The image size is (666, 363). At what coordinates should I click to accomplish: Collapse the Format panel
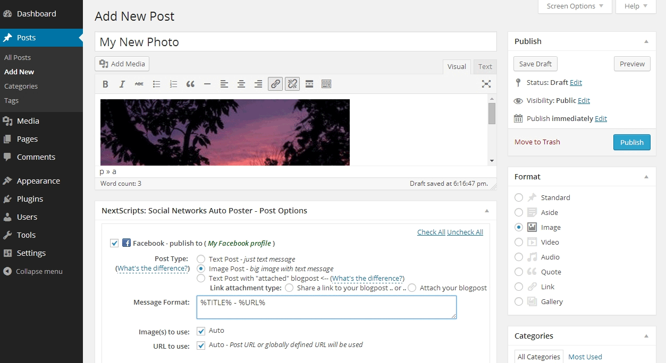[646, 177]
